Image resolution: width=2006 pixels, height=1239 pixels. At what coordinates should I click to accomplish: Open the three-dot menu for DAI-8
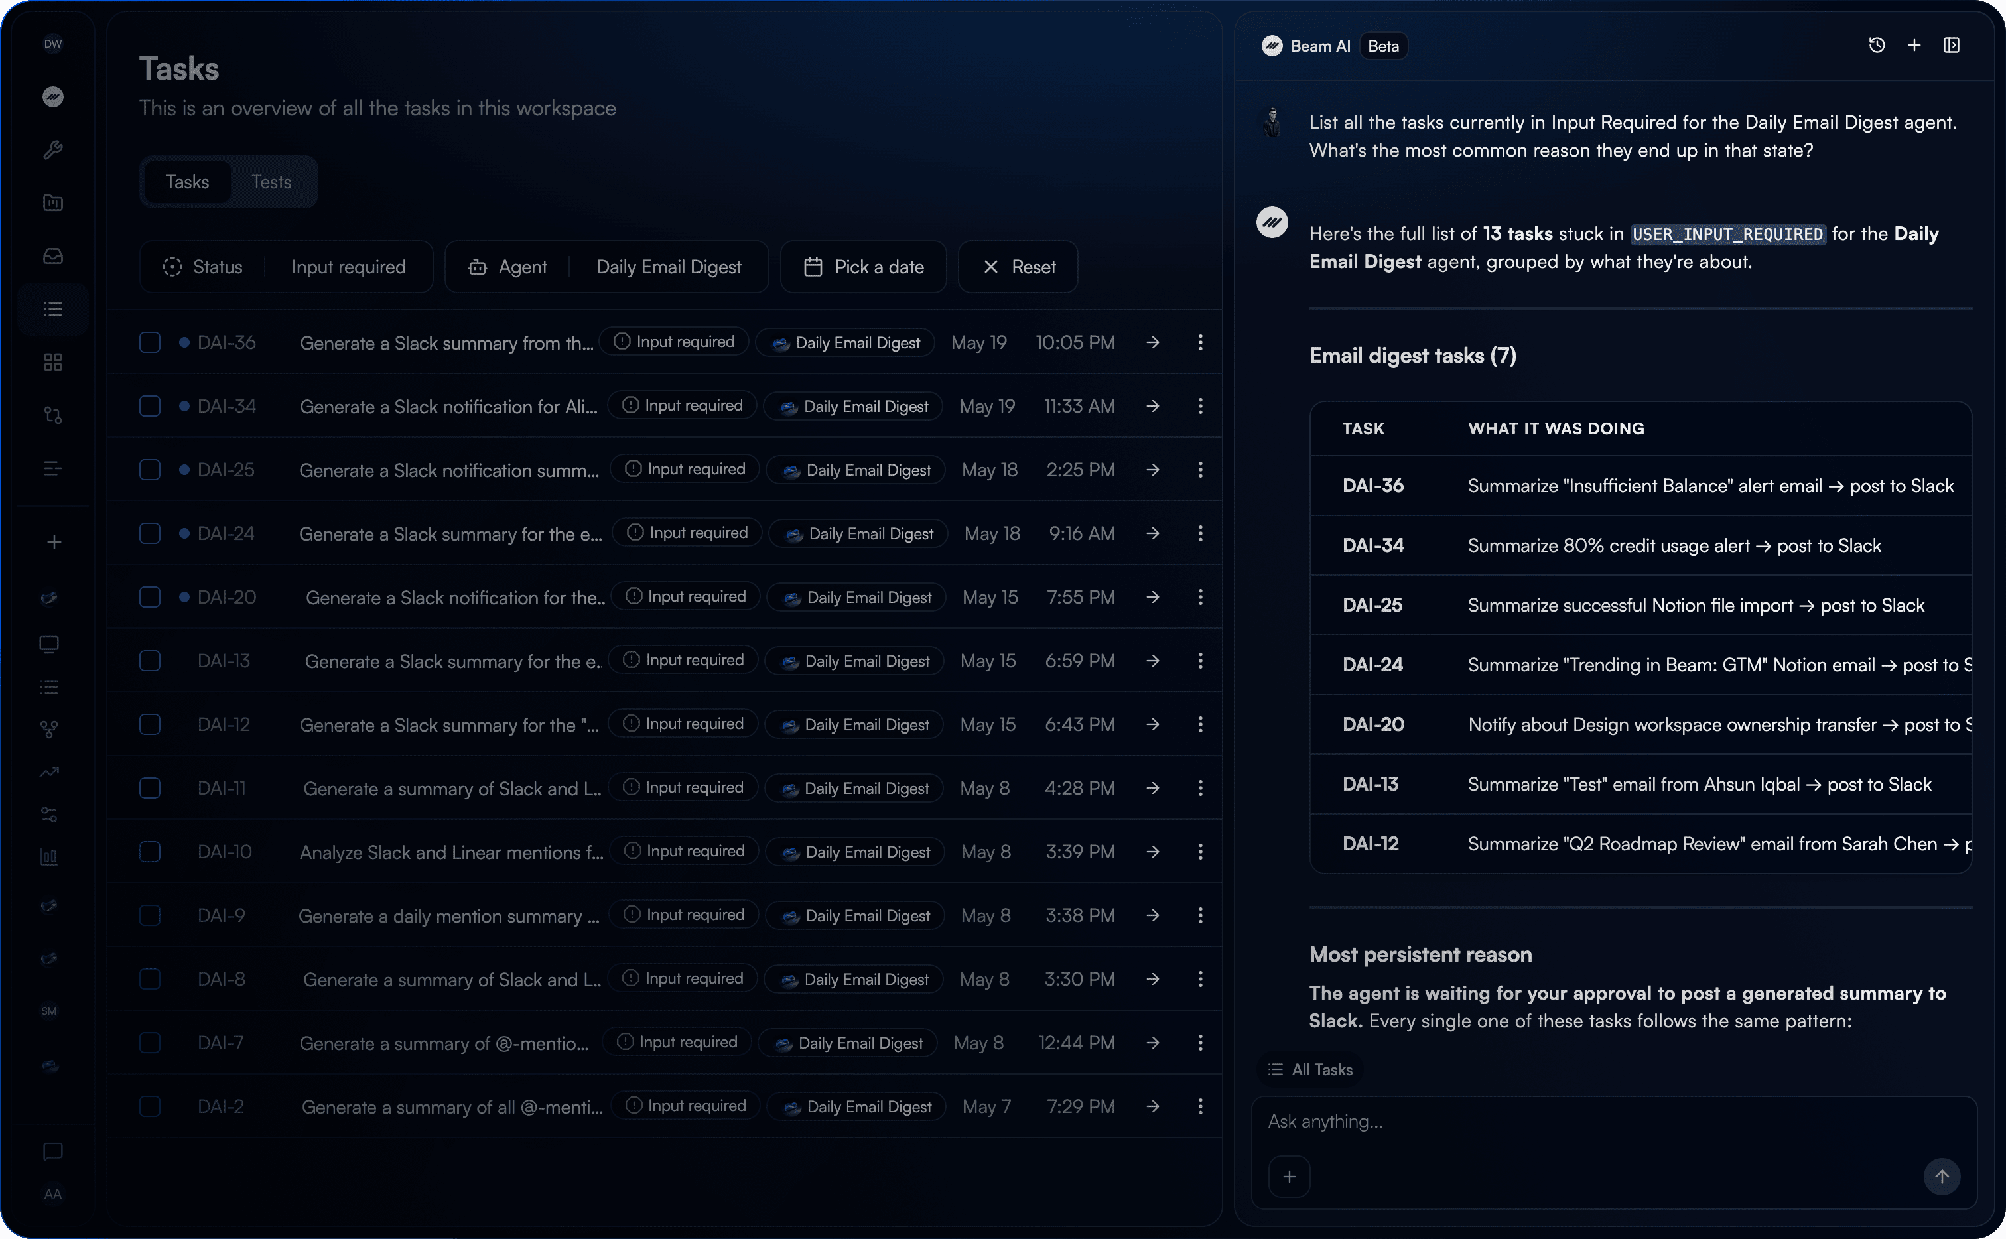click(1201, 979)
